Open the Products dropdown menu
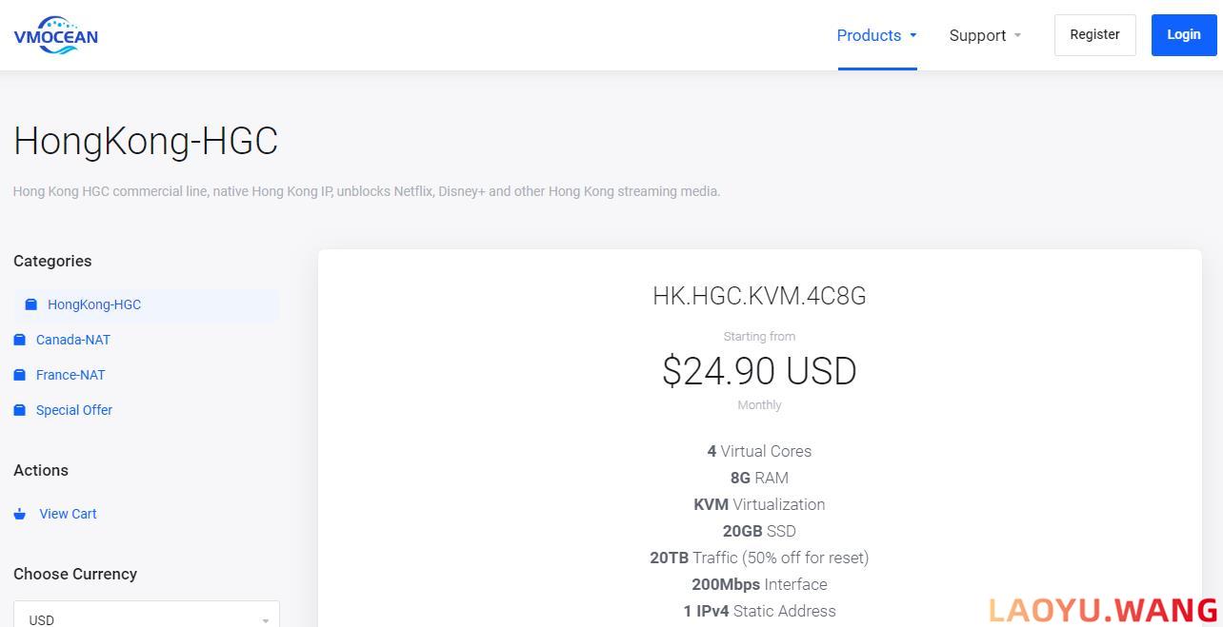The width and height of the screenshot is (1223, 627). (x=877, y=35)
